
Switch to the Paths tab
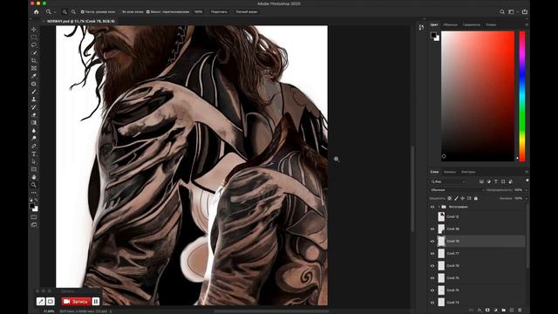coord(468,172)
